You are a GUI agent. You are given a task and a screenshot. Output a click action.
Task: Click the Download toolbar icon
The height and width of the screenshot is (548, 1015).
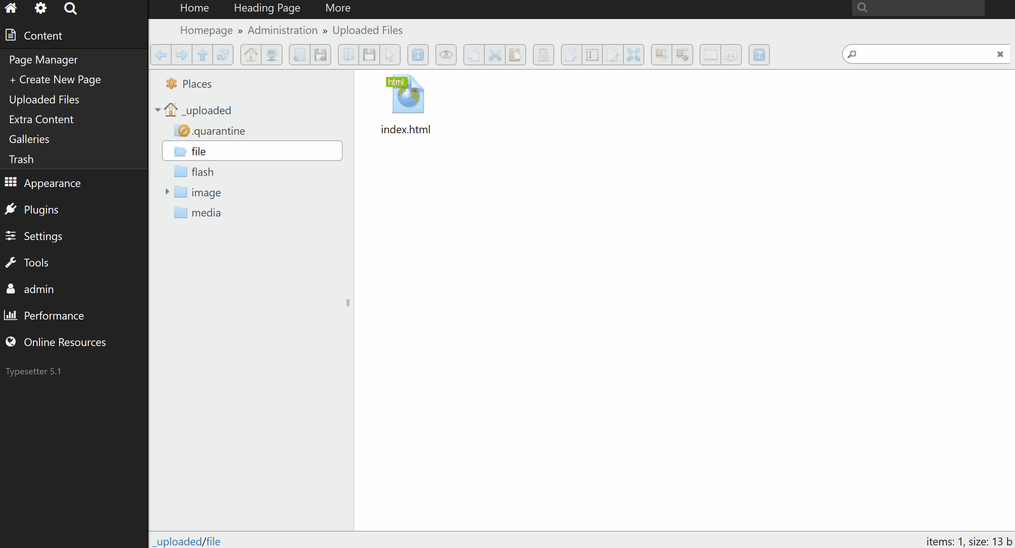[x=369, y=55]
